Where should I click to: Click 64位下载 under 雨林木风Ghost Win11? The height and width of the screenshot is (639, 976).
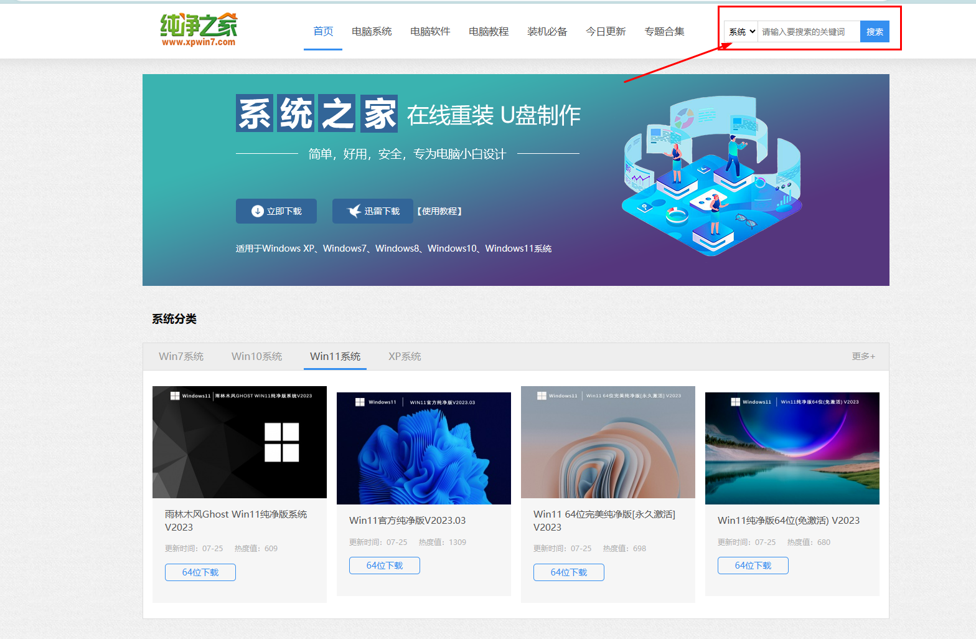pyautogui.click(x=200, y=572)
